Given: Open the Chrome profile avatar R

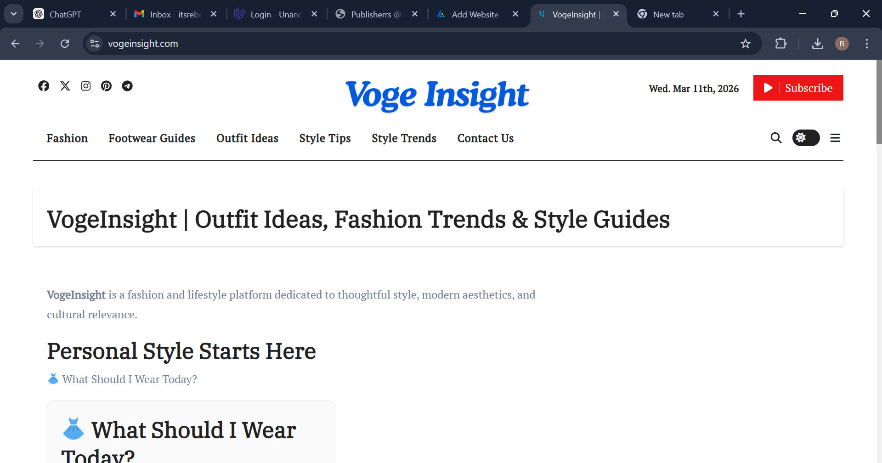Looking at the screenshot, I should point(842,44).
